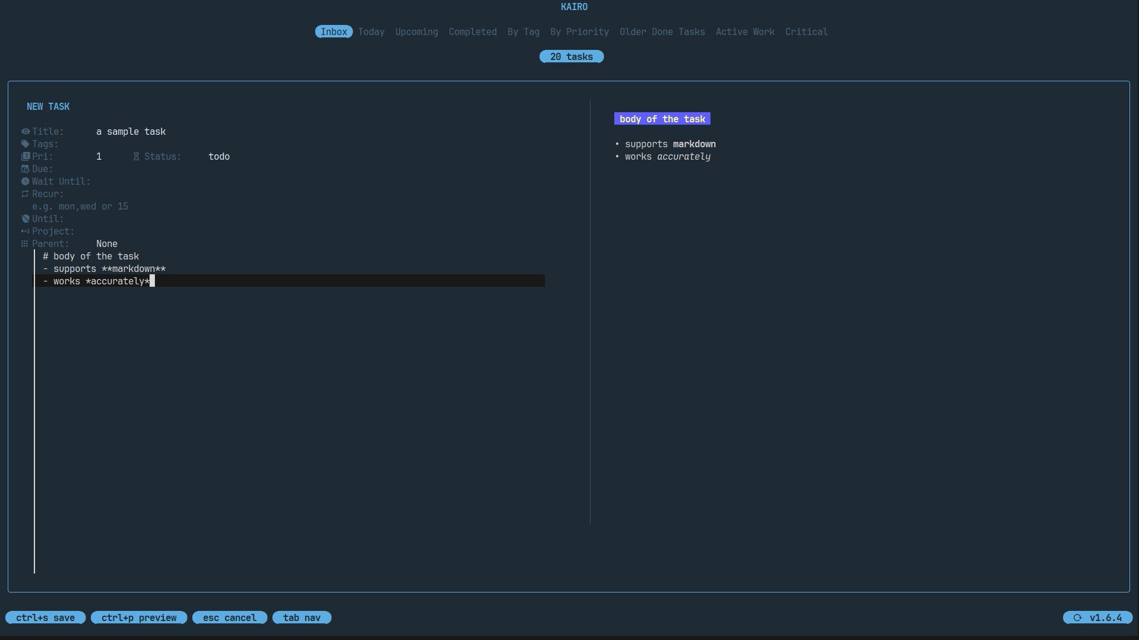
Task: Focus the Pri field with value 1
Action: [99, 157]
